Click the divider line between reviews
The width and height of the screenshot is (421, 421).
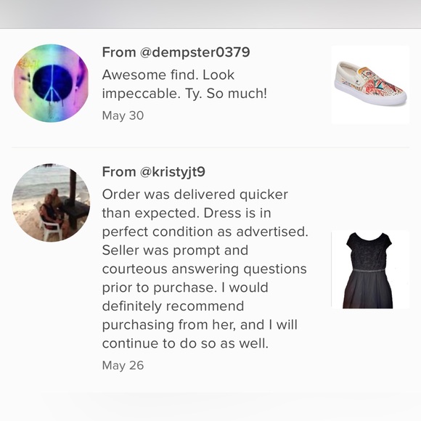(210, 147)
